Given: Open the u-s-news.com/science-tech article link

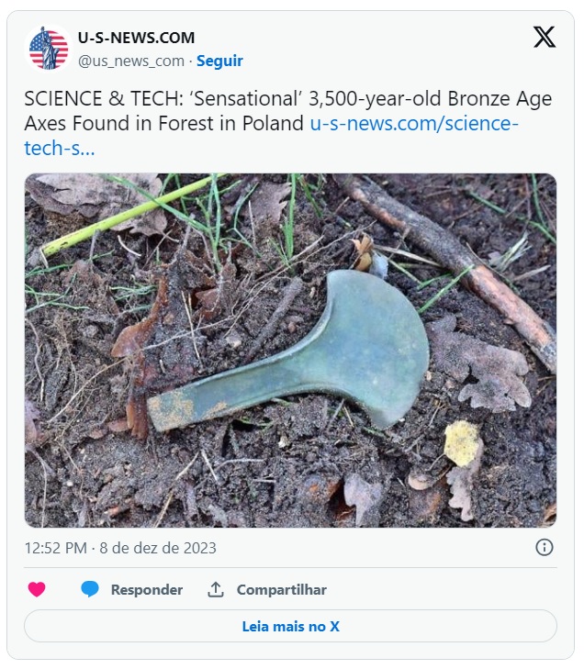Looking at the screenshot, I should point(413,124).
